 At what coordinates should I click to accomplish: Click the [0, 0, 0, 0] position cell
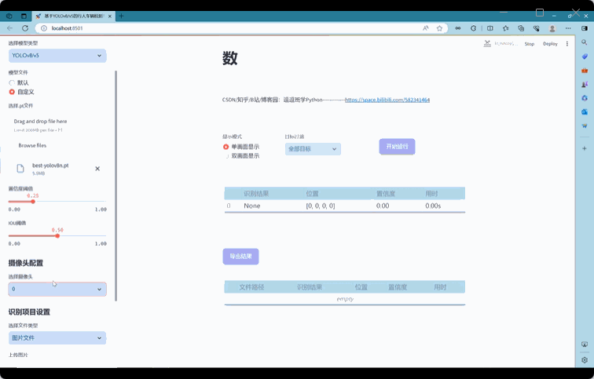tap(321, 206)
